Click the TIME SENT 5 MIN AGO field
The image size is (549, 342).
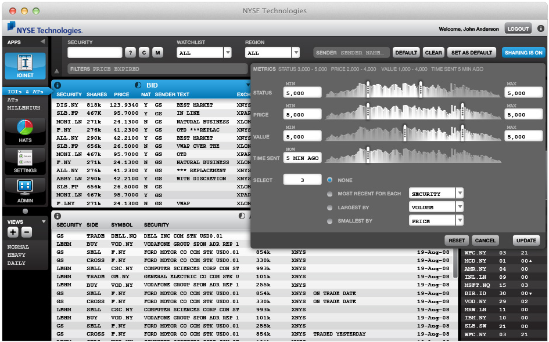(302, 158)
